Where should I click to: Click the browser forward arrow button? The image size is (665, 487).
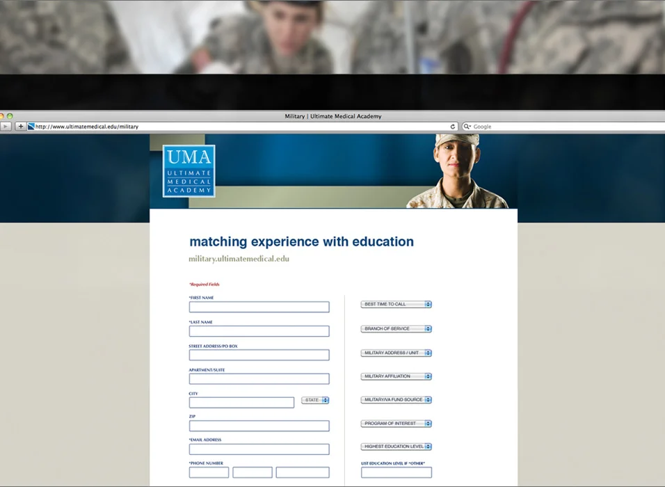6,127
